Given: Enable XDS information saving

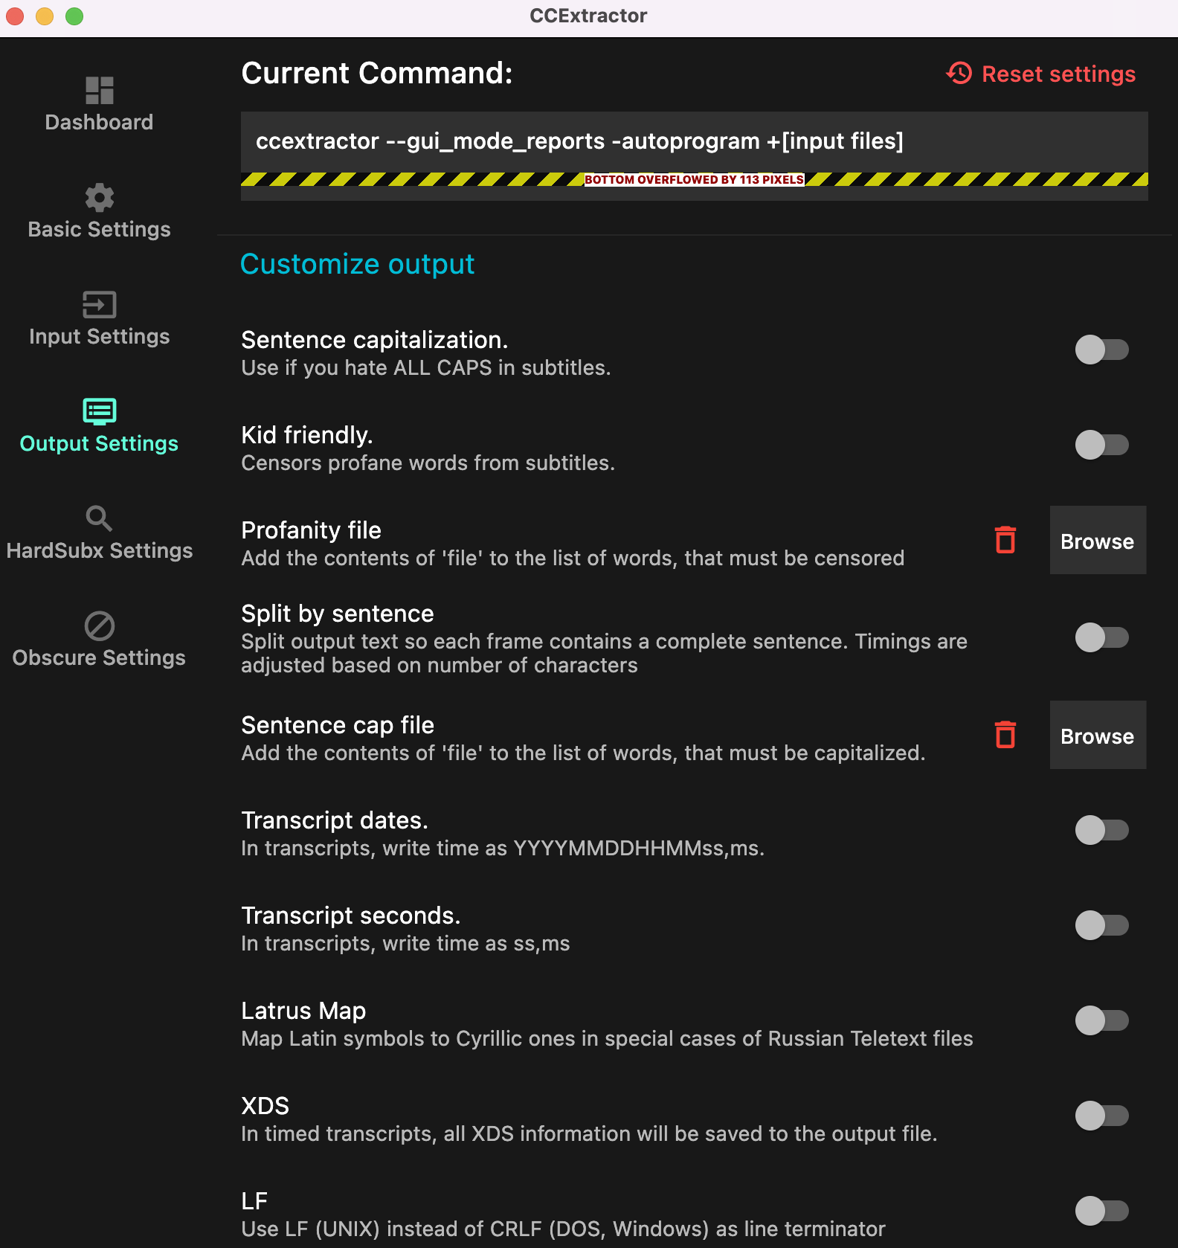Looking at the screenshot, I should pyautogui.click(x=1102, y=1116).
